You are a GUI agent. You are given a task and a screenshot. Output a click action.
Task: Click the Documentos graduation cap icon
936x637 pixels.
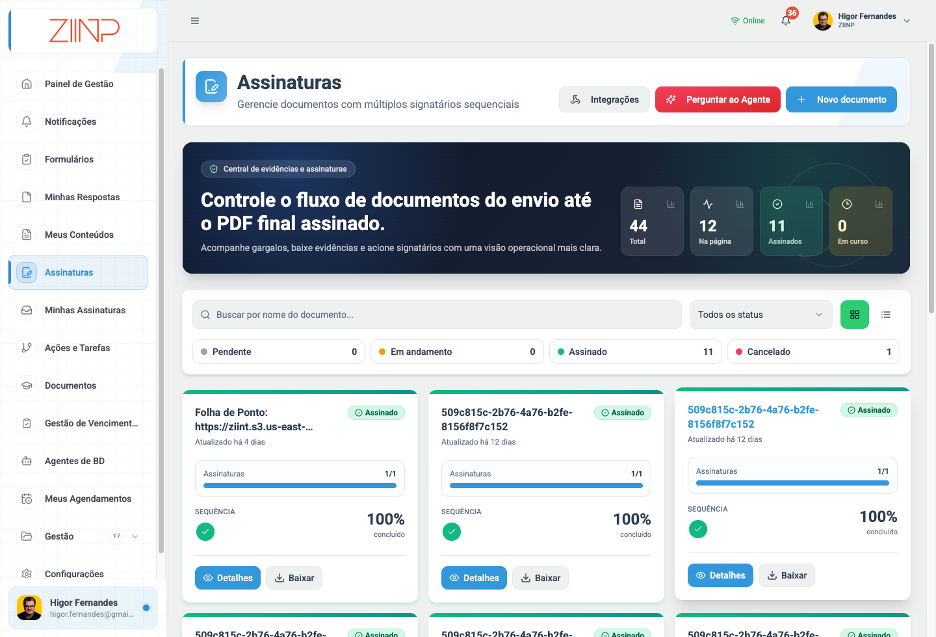tap(27, 385)
